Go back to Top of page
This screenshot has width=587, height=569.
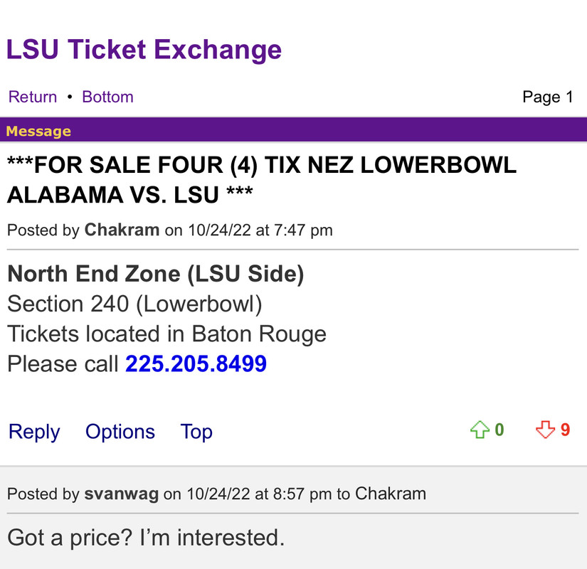point(196,432)
